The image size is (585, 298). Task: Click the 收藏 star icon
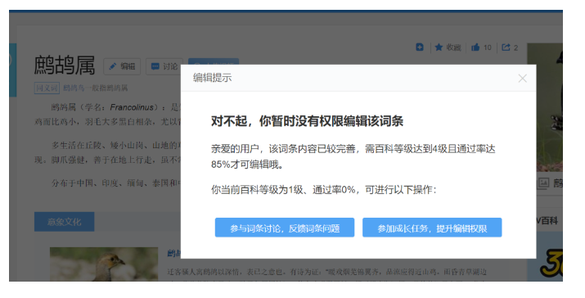pos(439,47)
